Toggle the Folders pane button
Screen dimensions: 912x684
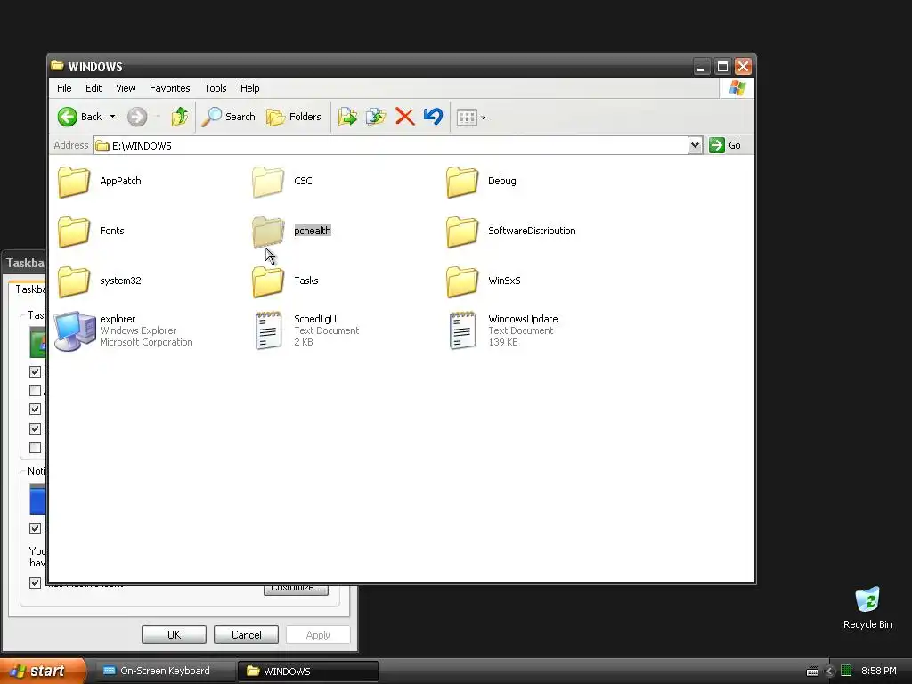click(294, 117)
